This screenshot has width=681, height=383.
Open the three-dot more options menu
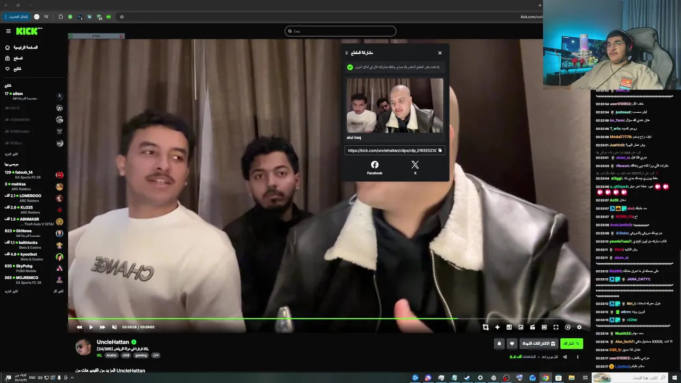[578, 357]
